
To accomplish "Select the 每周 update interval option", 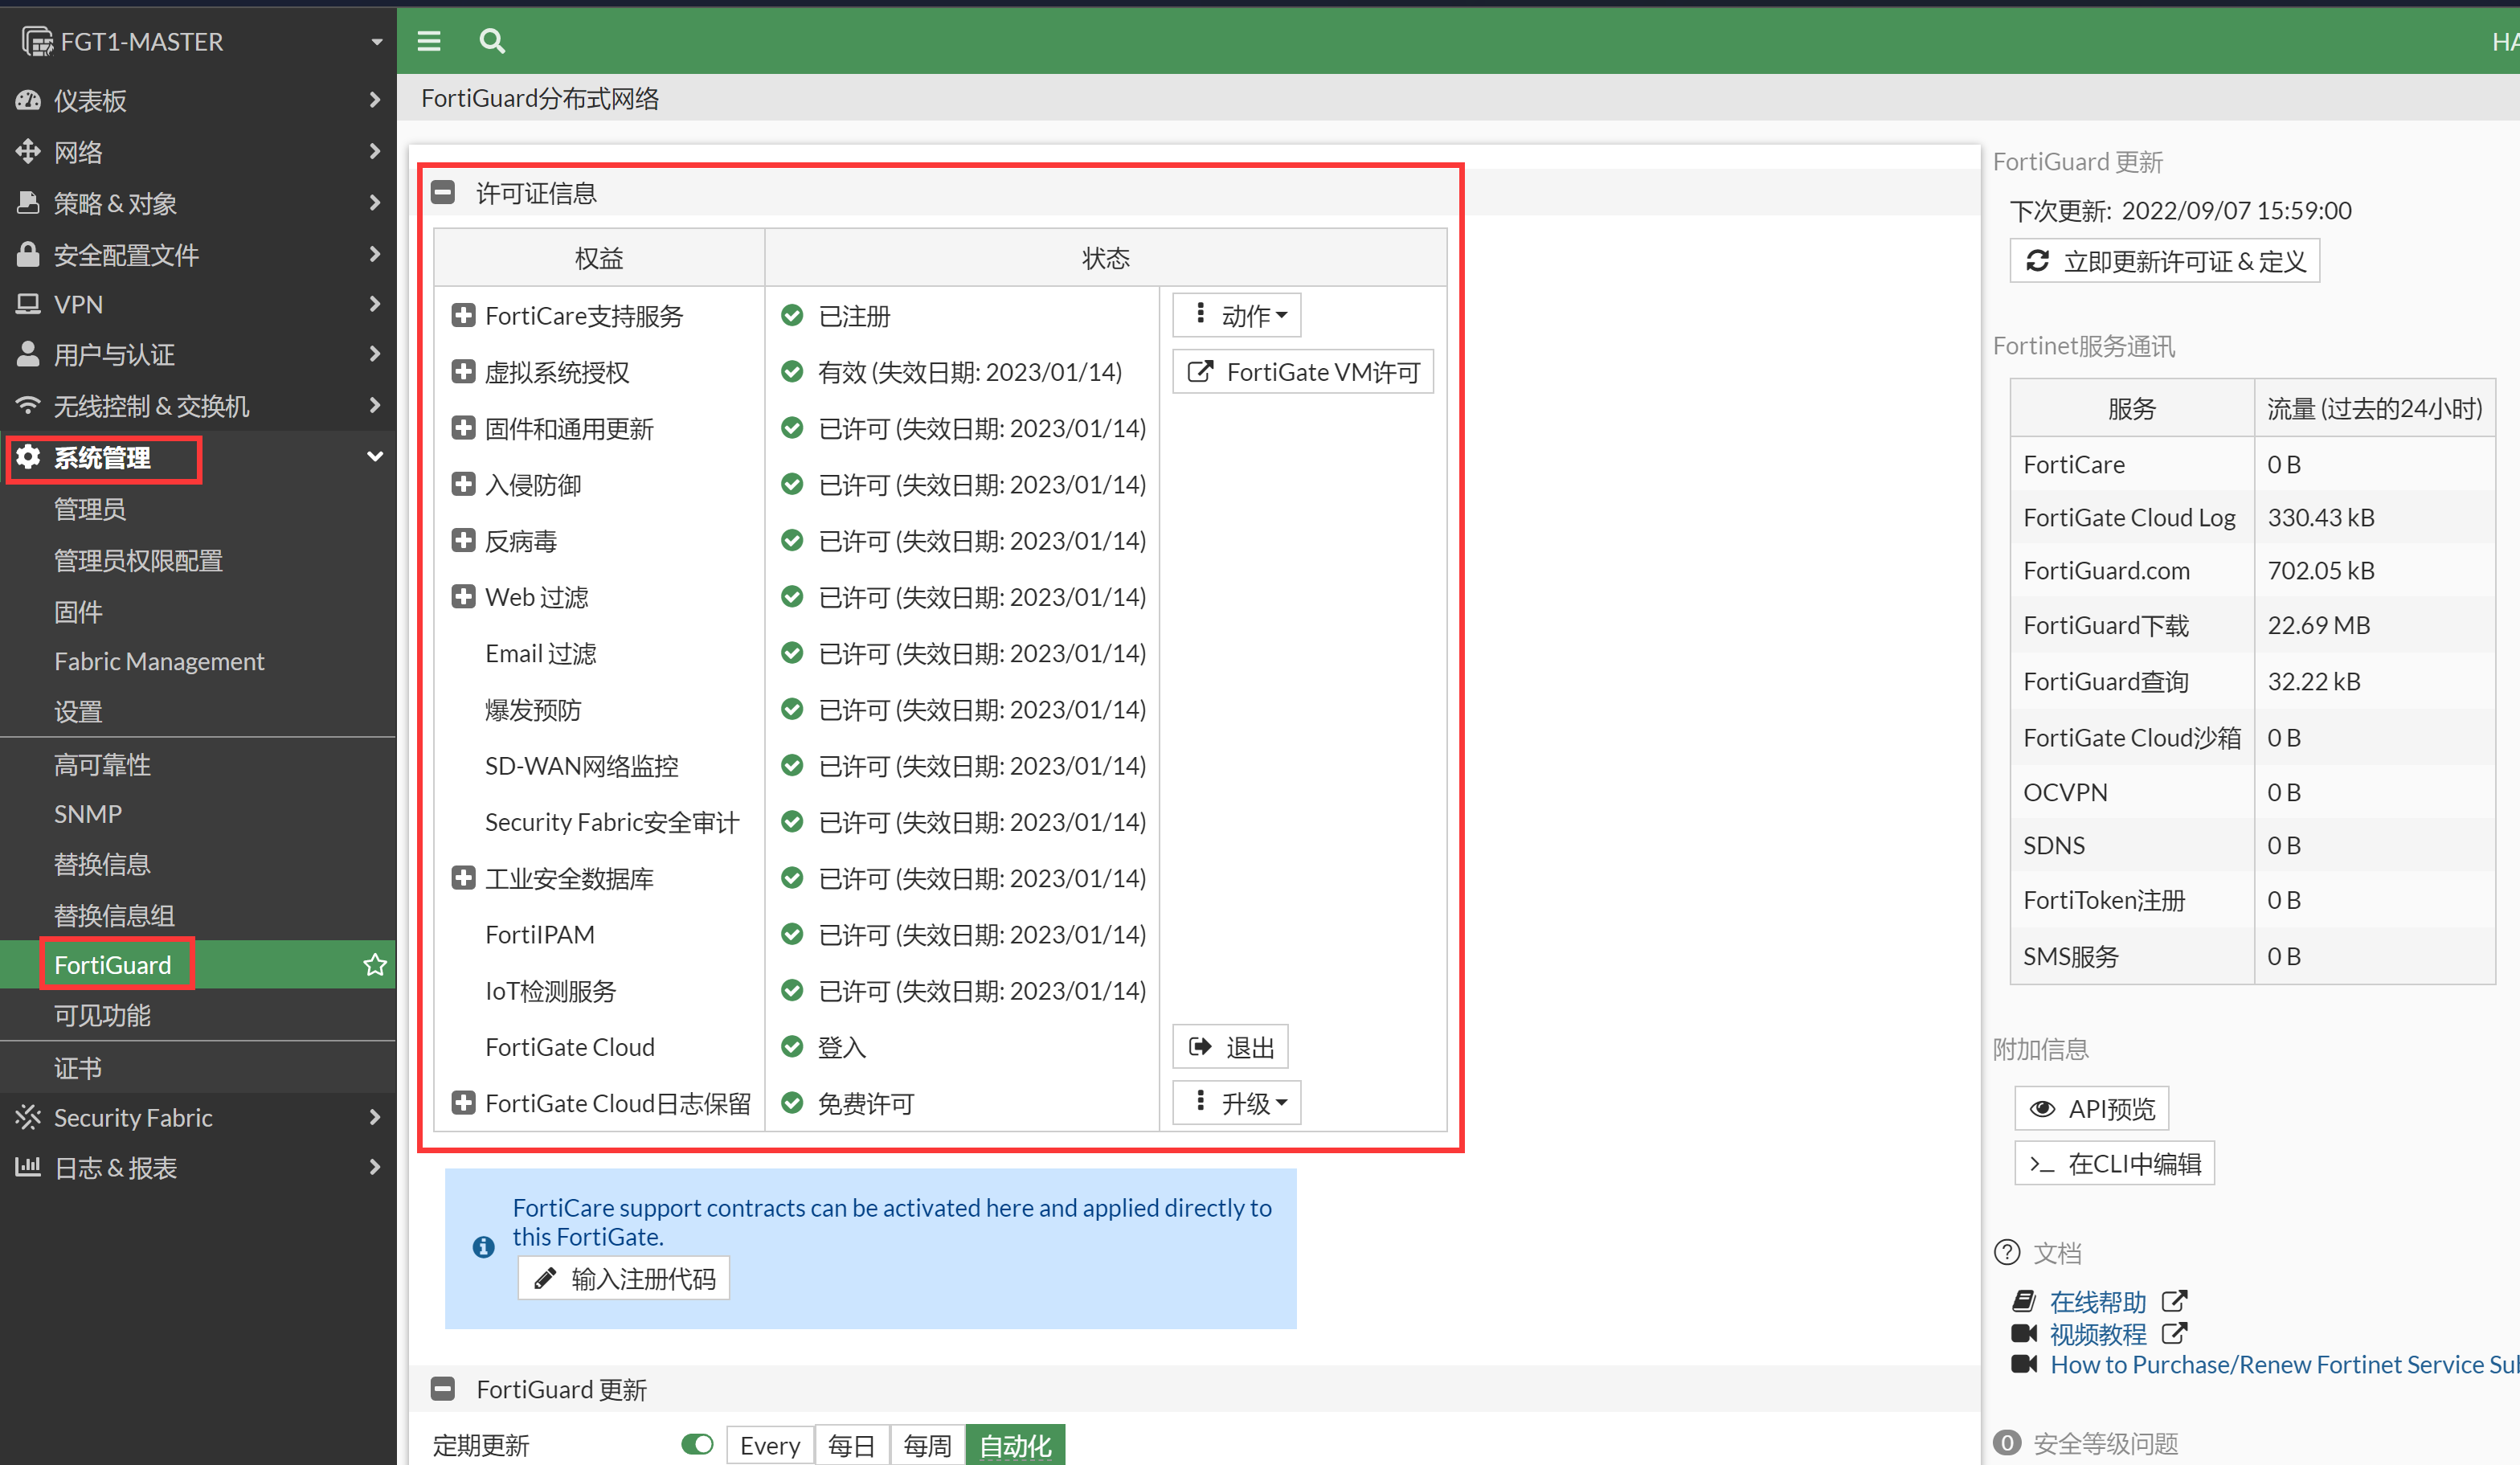I will coord(927,1445).
